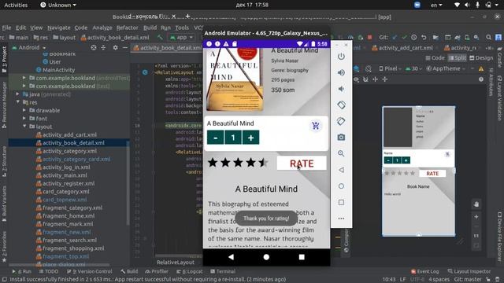Tap the minus quantity button
Image resolution: width=504 pixels, height=283 pixels.
point(215,138)
